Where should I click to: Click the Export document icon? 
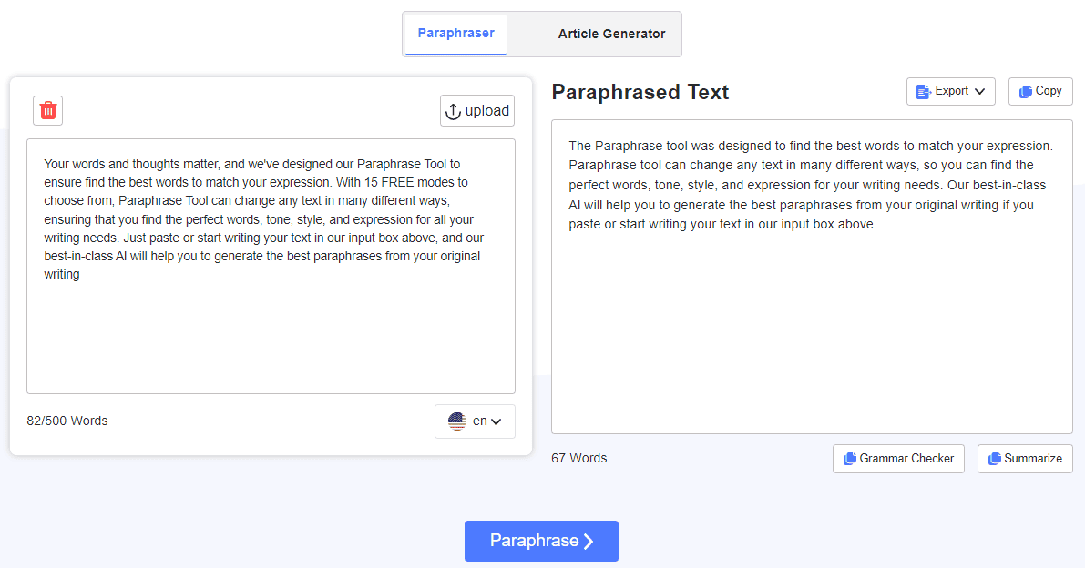coord(924,91)
